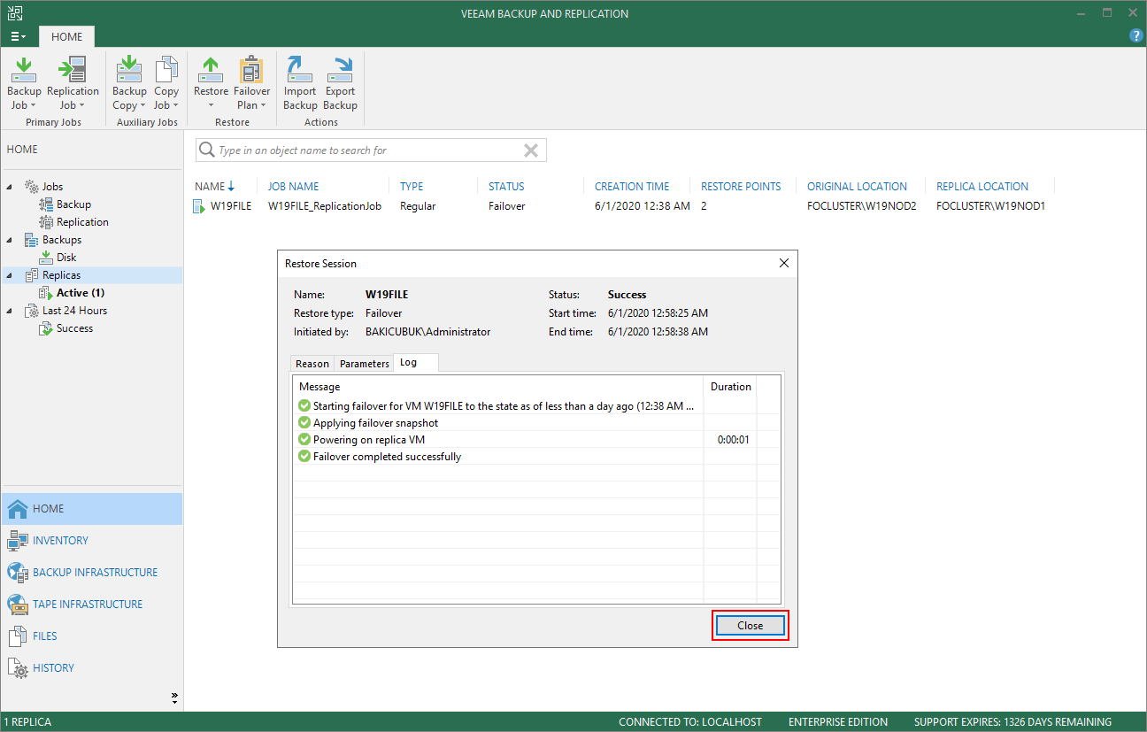Collapse the Backups tree node

pyautogui.click(x=11, y=240)
